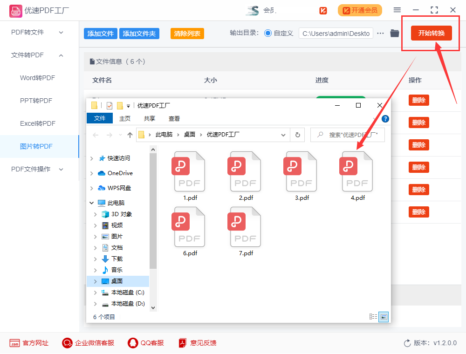Click the quick access checkbox in Explorer toolbar
The width and height of the screenshot is (466, 354).
tap(110, 105)
